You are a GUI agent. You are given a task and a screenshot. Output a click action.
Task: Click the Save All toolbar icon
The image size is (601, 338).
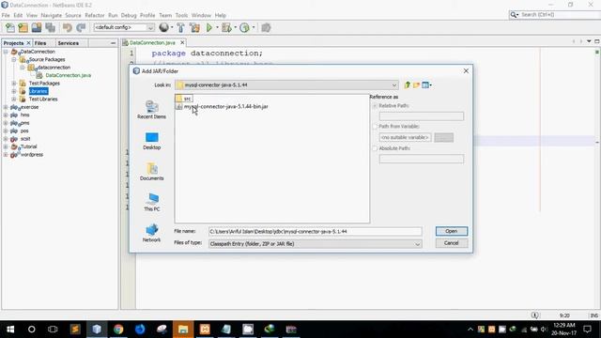50,27
